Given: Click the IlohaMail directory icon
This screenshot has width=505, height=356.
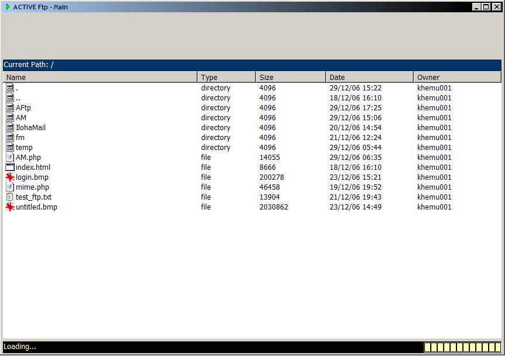Looking at the screenshot, I should click(x=10, y=128).
